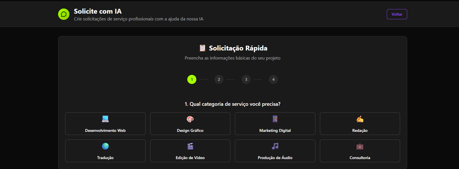Image resolution: width=459 pixels, height=169 pixels.
Task: Click the Edição de Vídeo clapperboard icon
Action: 190,146
